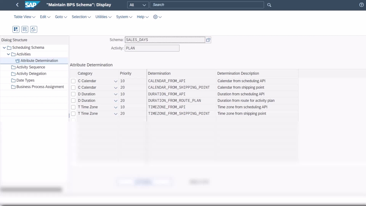
Task: Collapse the Scheduling Schema tree node
Action: pyautogui.click(x=4, y=48)
